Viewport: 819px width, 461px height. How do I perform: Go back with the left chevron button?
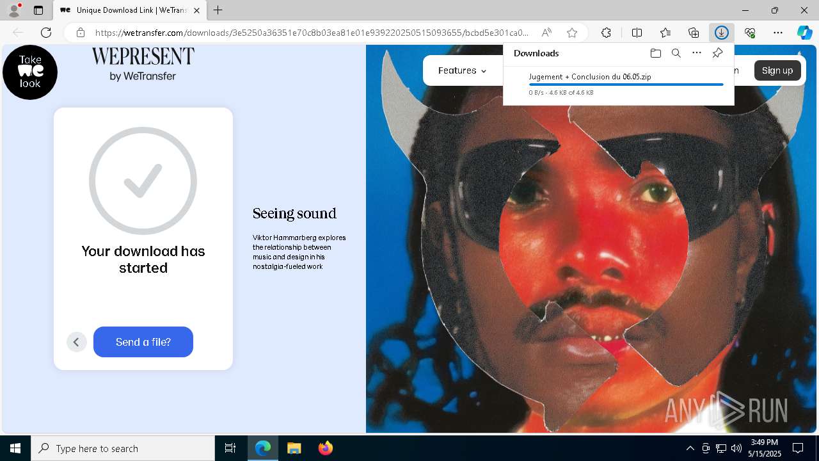pyautogui.click(x=76, y=342)
